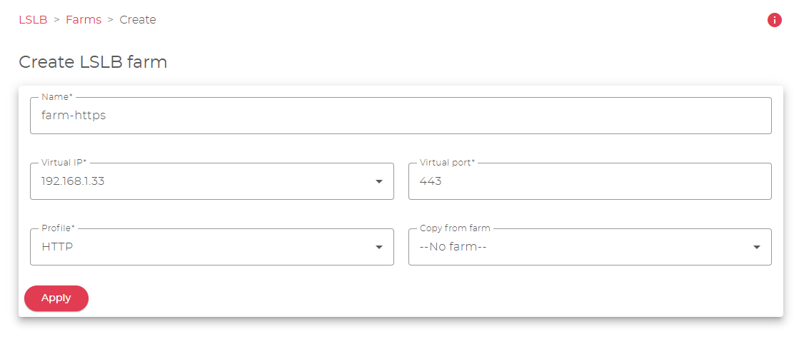The image size is (804, 344).
Task: Click the Copy from farm label
Action: click(x=455, y=228)
